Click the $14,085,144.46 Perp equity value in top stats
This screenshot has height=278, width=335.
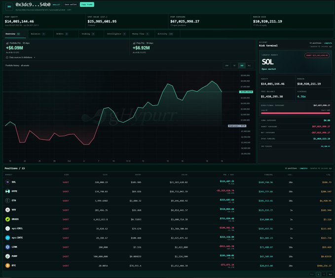coord(19,21)
